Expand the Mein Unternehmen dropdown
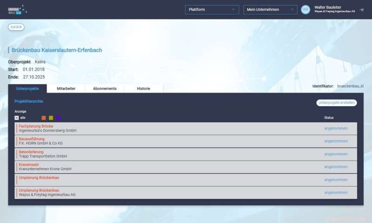 tap(270, 9)
